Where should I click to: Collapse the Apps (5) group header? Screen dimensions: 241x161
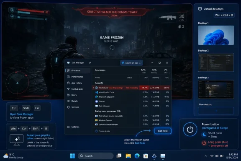tap(99, 83)
